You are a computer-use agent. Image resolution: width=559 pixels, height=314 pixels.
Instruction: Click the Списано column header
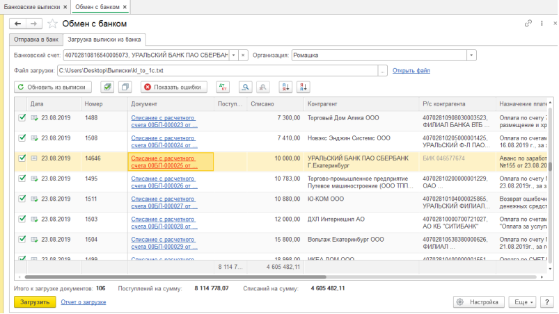(x=275, y=104)
